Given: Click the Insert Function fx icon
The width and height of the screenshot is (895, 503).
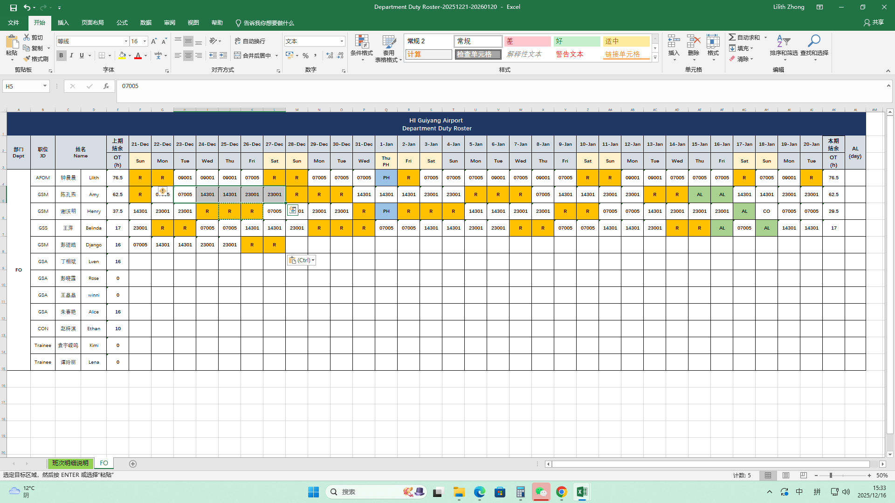Looking at the screenshot, I should [106, 86].
